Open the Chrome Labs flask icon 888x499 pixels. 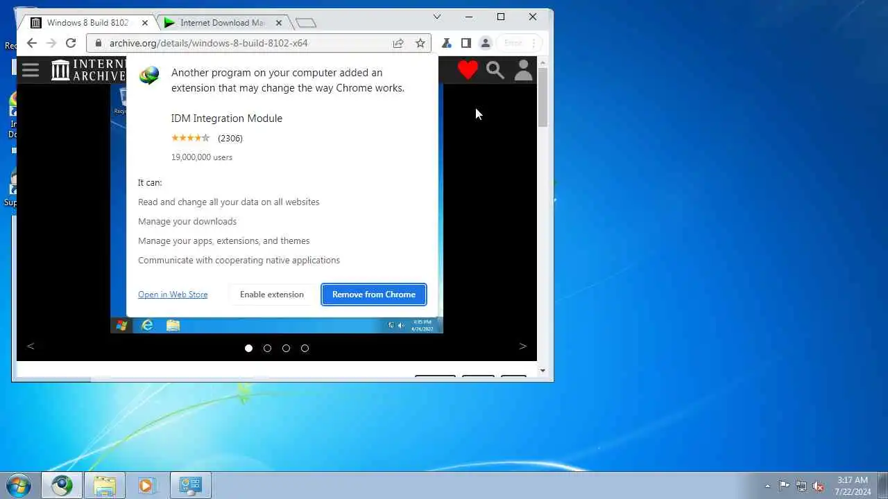(x=447, y=43)
